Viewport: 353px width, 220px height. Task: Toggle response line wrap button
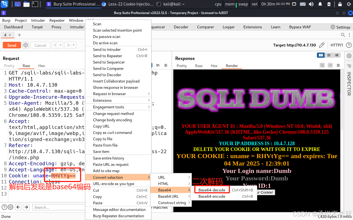pos(322,65)
